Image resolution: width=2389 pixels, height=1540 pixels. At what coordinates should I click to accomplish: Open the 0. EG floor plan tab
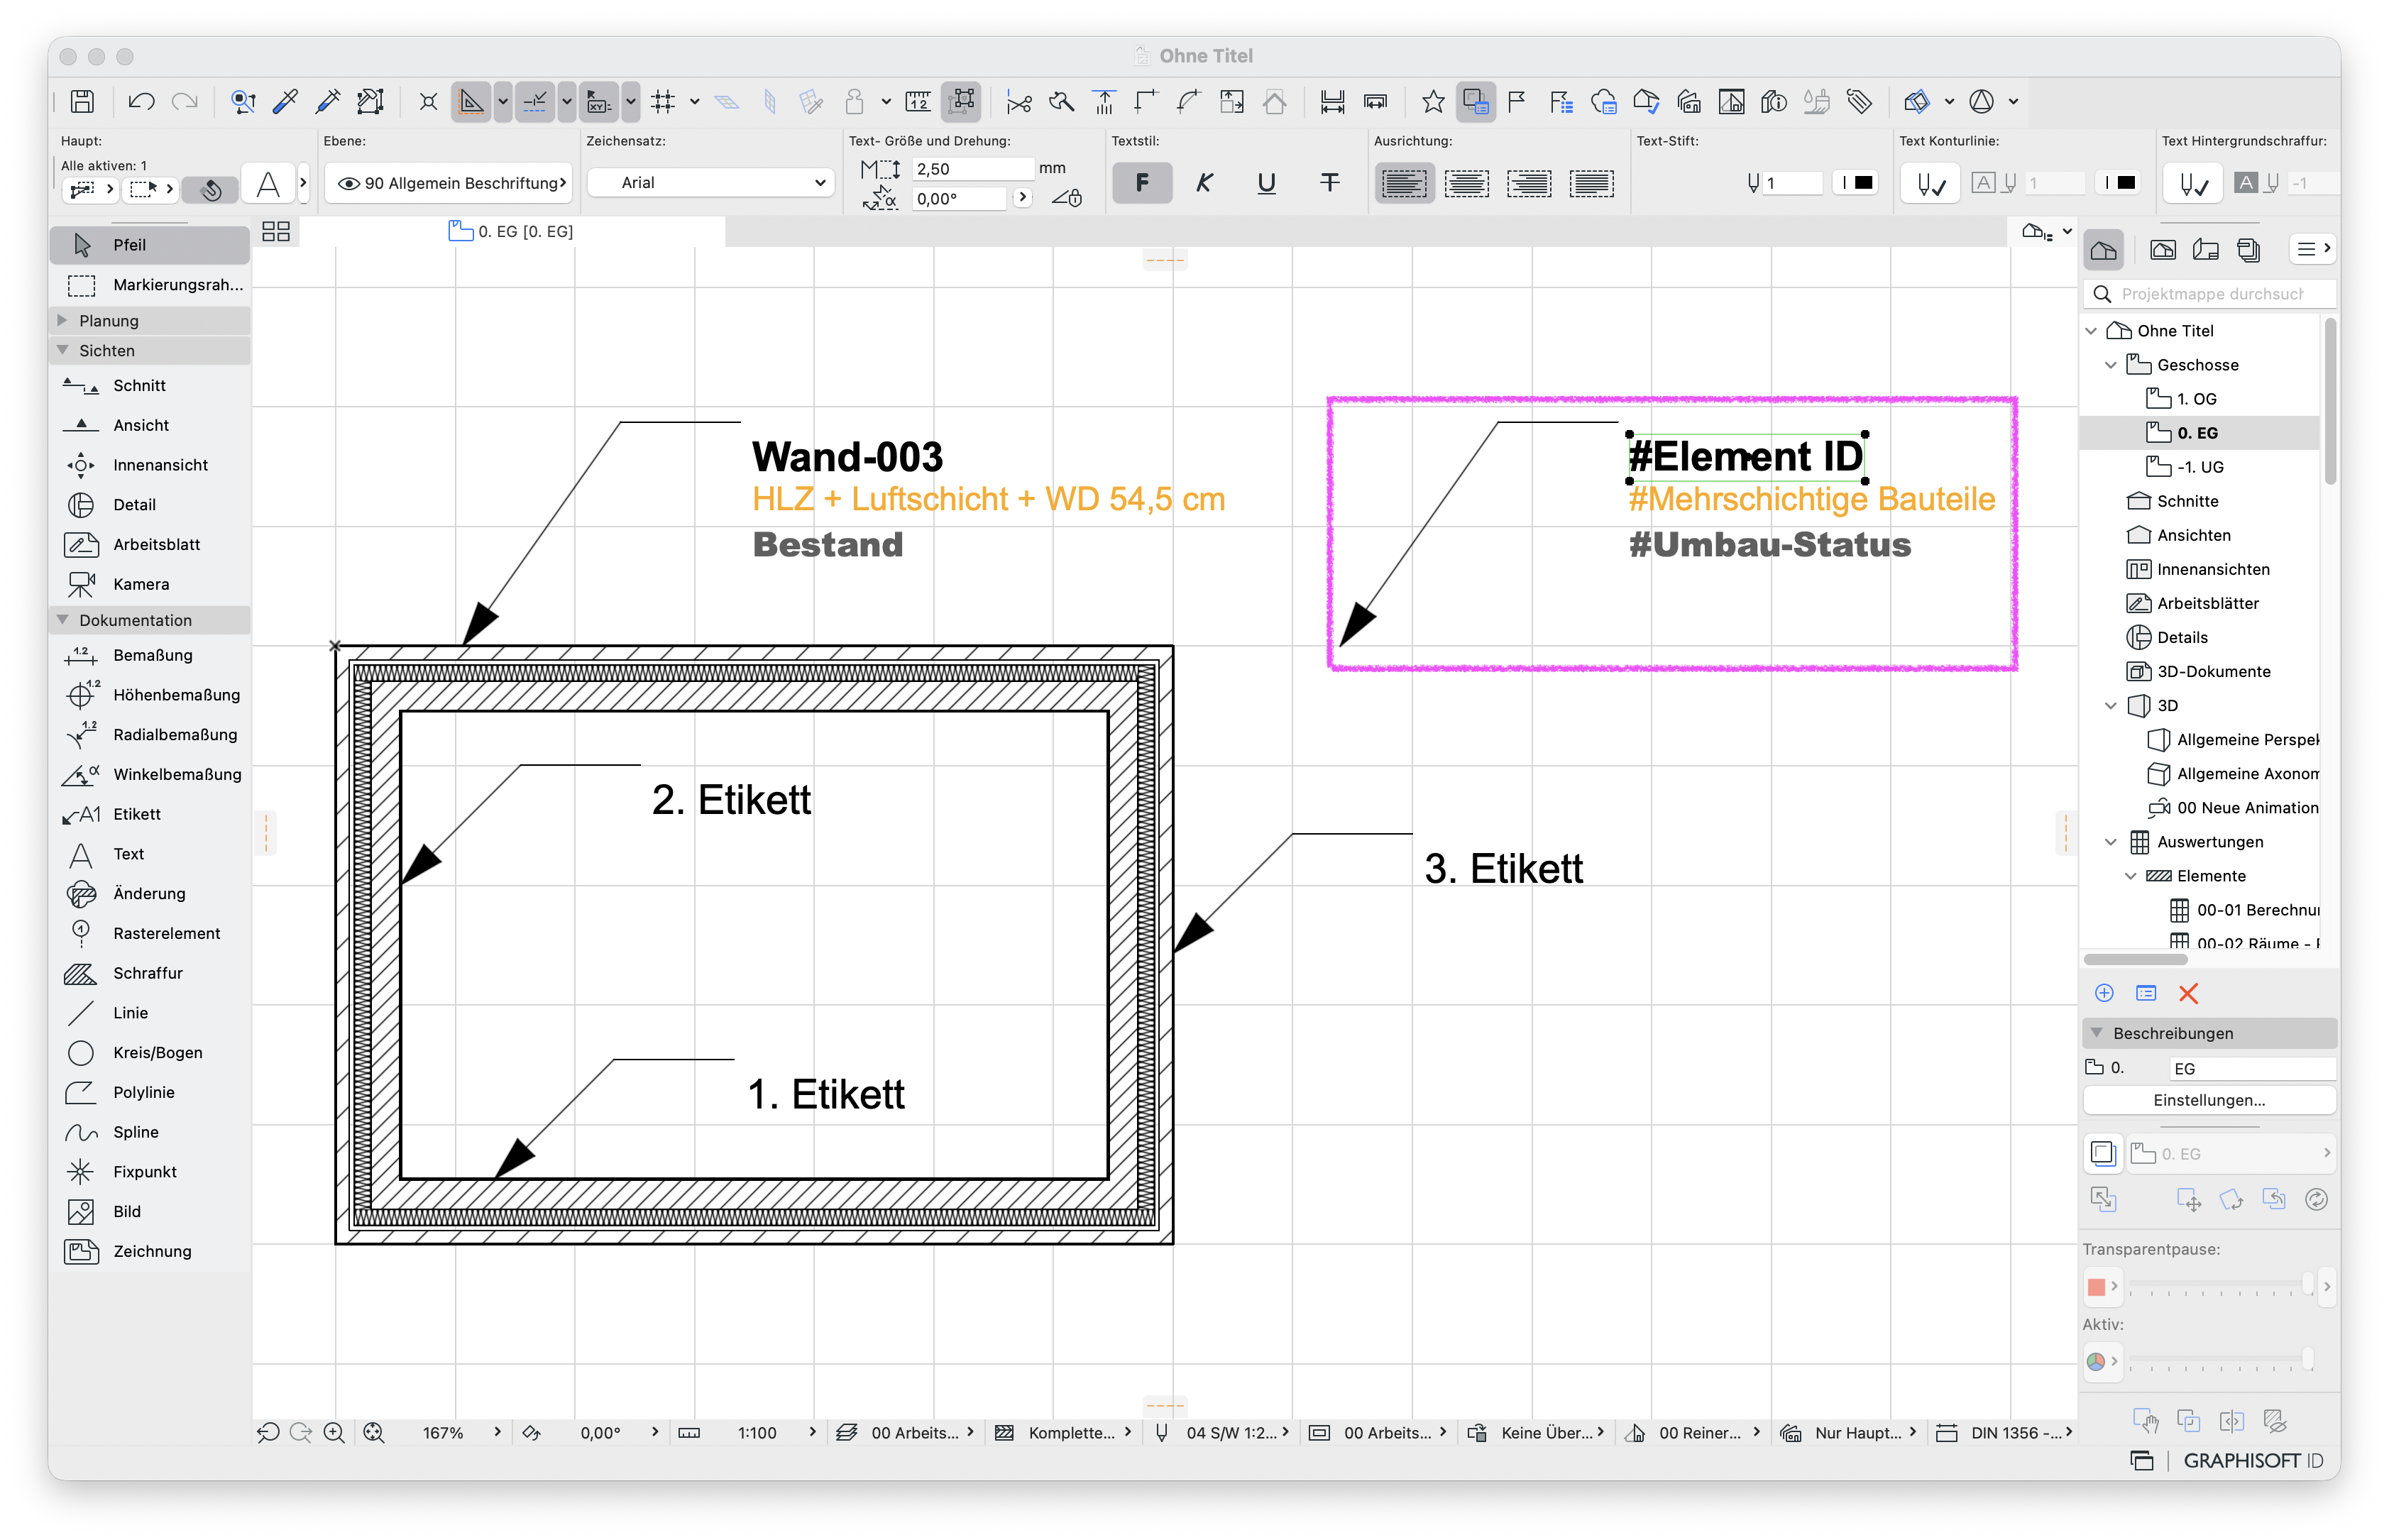512,232
